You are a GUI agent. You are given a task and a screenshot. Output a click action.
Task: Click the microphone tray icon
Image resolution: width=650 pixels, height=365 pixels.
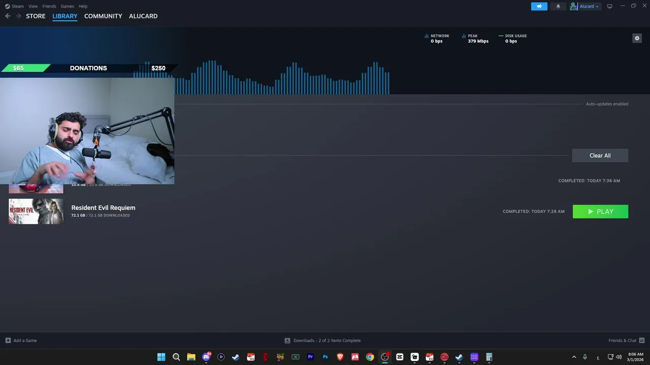[585, 357]
